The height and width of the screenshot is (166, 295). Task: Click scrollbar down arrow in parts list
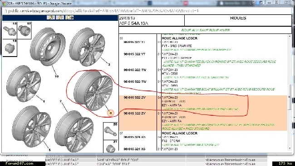click(x=290, y=148)
